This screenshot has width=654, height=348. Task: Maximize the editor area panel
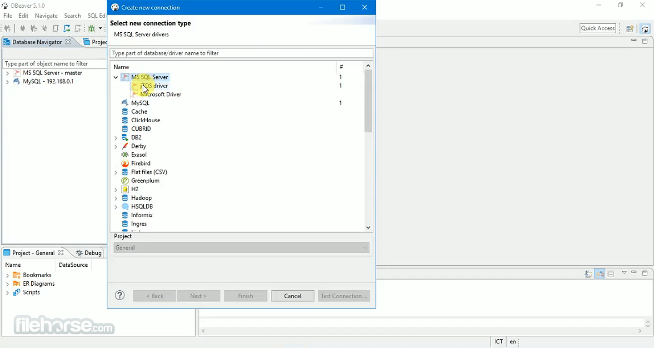645,41
